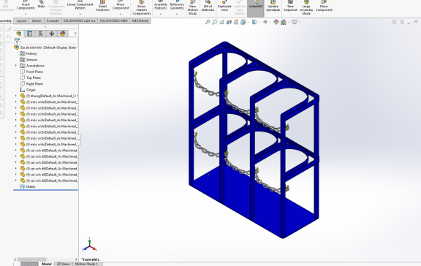Image resolution: width=421 pixels, height=266 pixels.
Task: Select the Origin in the tree
Action: coord(28,90)
